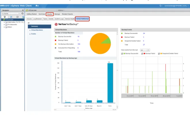Open the vSphere home menu icon
Image resolution: width=190 pixels, height=118 pixels.
pyautogui.click(x=37, y=6)
